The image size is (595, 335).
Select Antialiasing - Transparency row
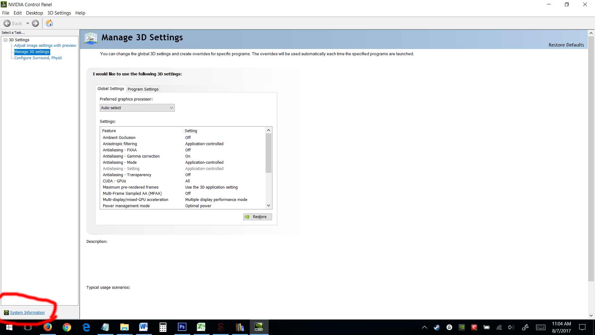183,175
